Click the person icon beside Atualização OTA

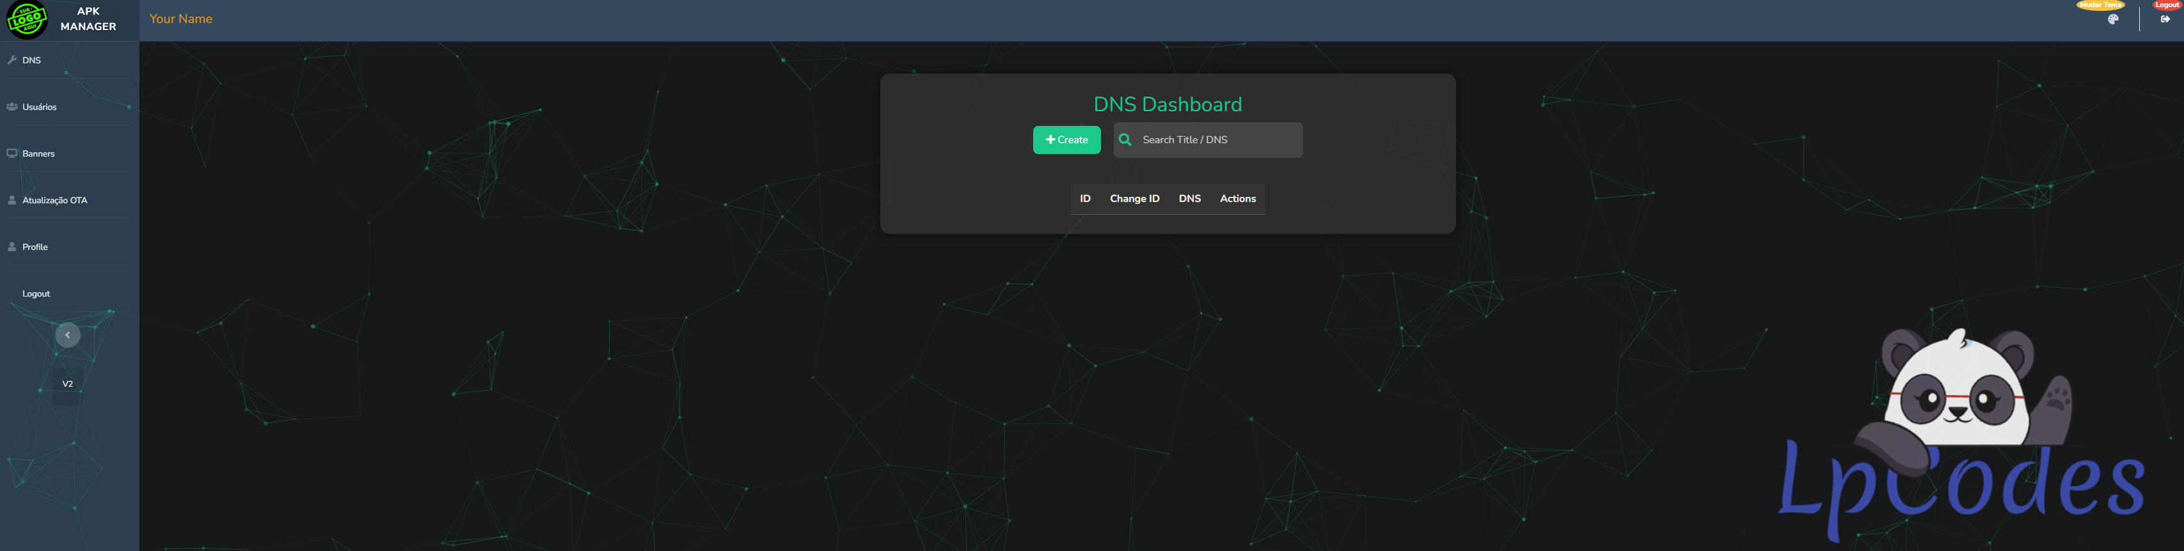point(12,200)
